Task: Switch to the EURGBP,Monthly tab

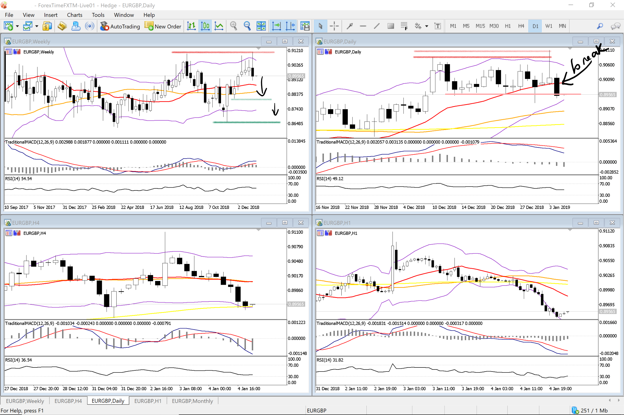Action: point(192,401)
